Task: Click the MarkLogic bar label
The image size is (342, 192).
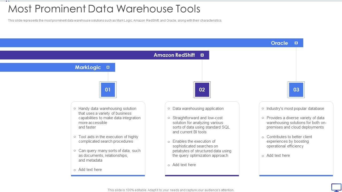Action: [88, 67]
